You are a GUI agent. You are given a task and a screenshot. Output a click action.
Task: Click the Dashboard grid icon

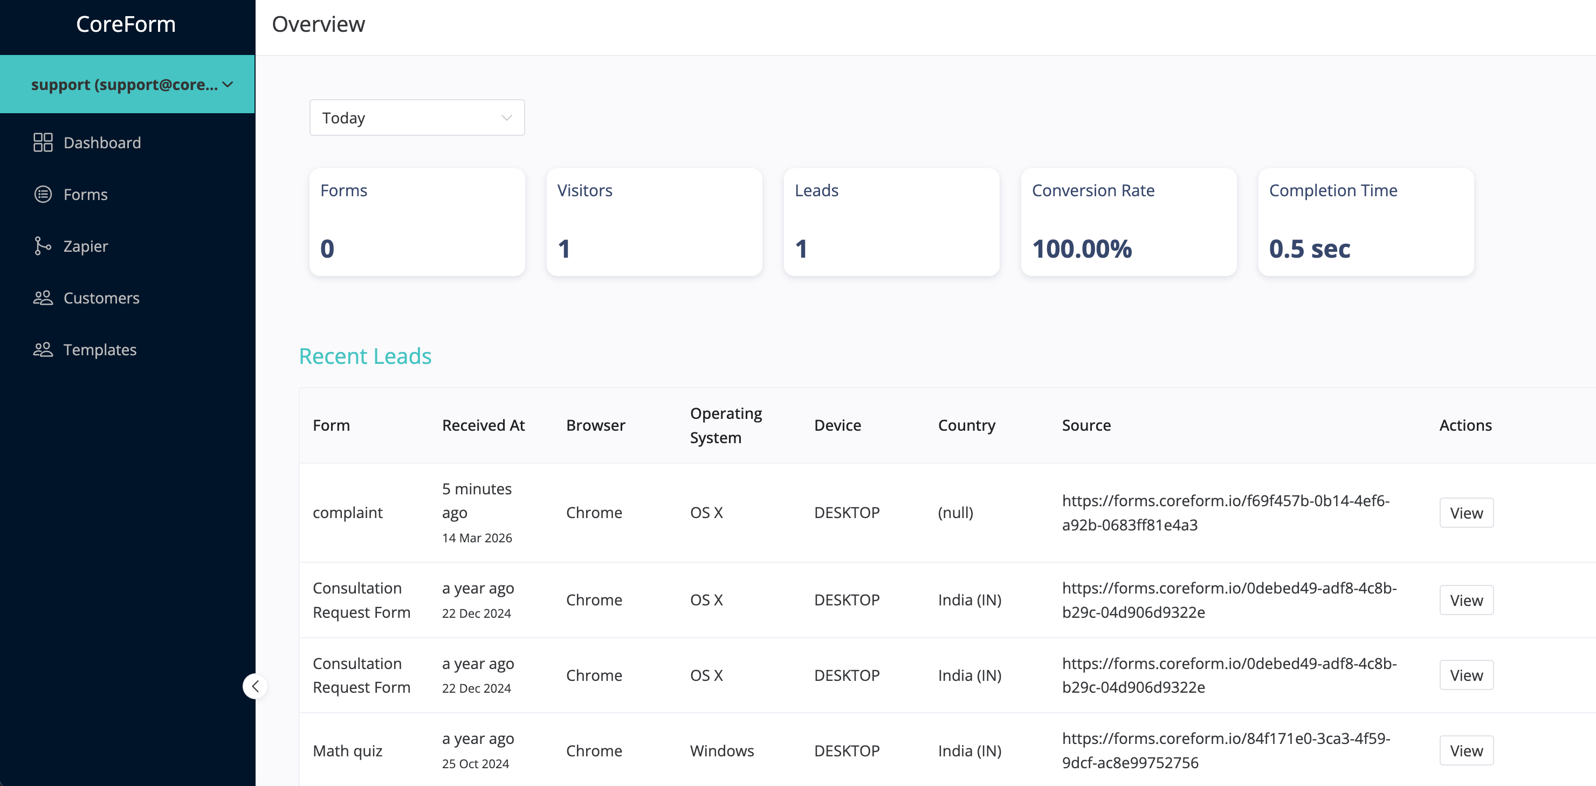pyautogui.click(x=43, y=142)
